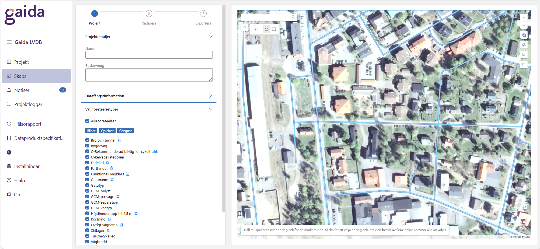Open Projektloggar in the sidebar
The height and width of the screenshot is (249, 540).
(28, 104)
